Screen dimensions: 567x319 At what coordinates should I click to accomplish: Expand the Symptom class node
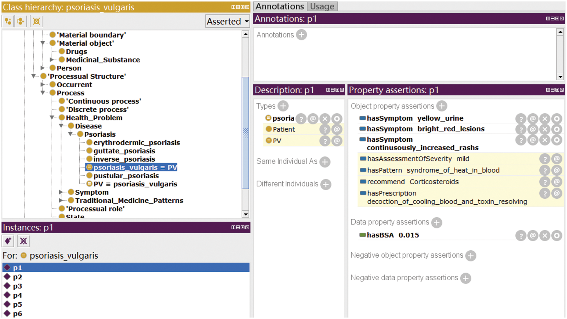[x=61, y=192]
